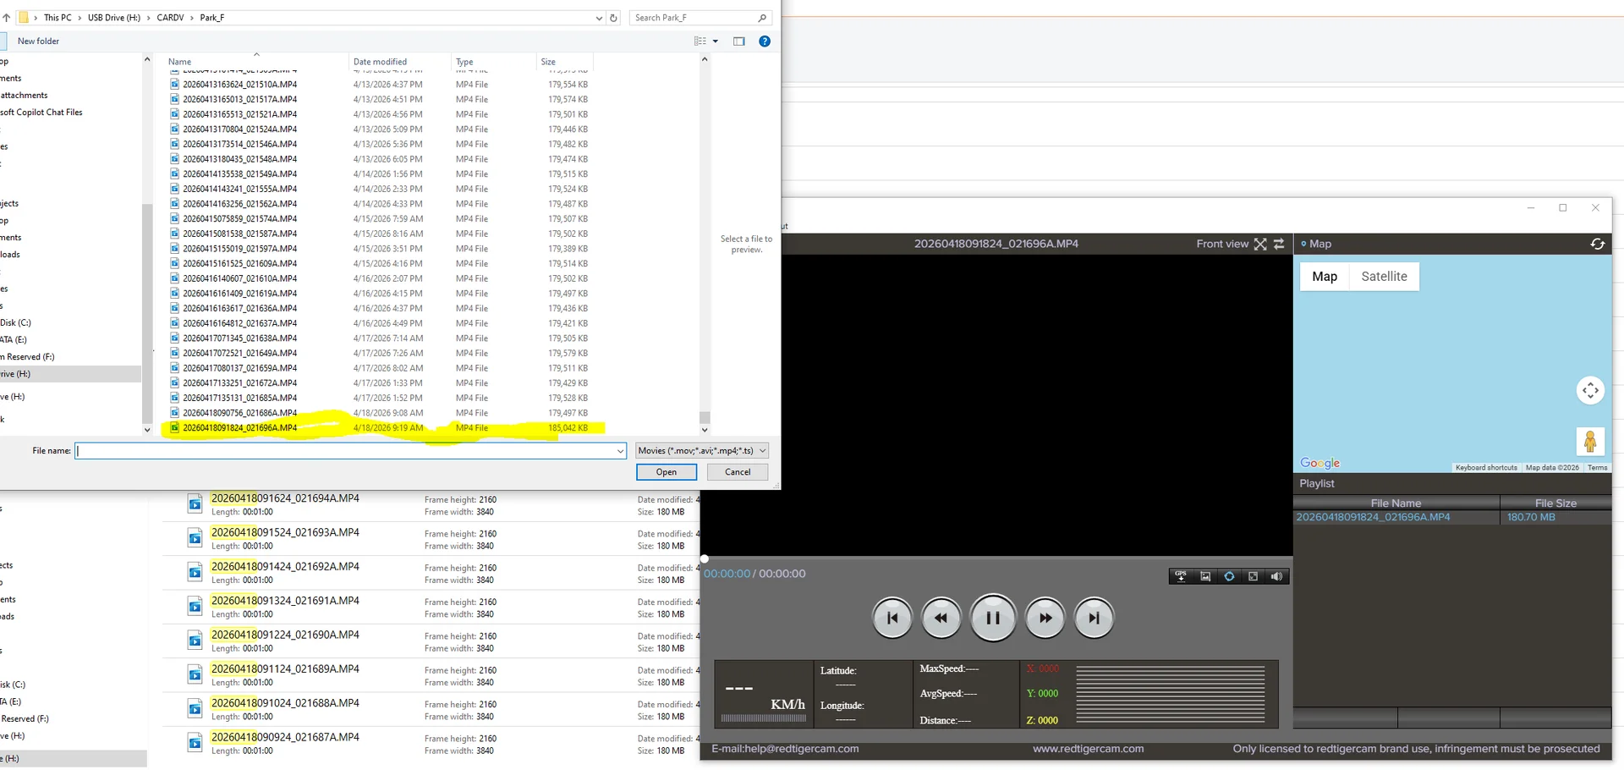1624x770 pixels.
Task: Switch map to Satellite view
Action: pyautogui.click(x=1384, y=277)
